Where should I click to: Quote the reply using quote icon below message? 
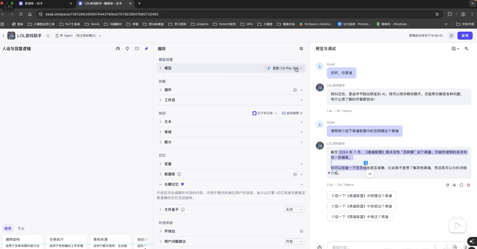click(x=454, y=185)
